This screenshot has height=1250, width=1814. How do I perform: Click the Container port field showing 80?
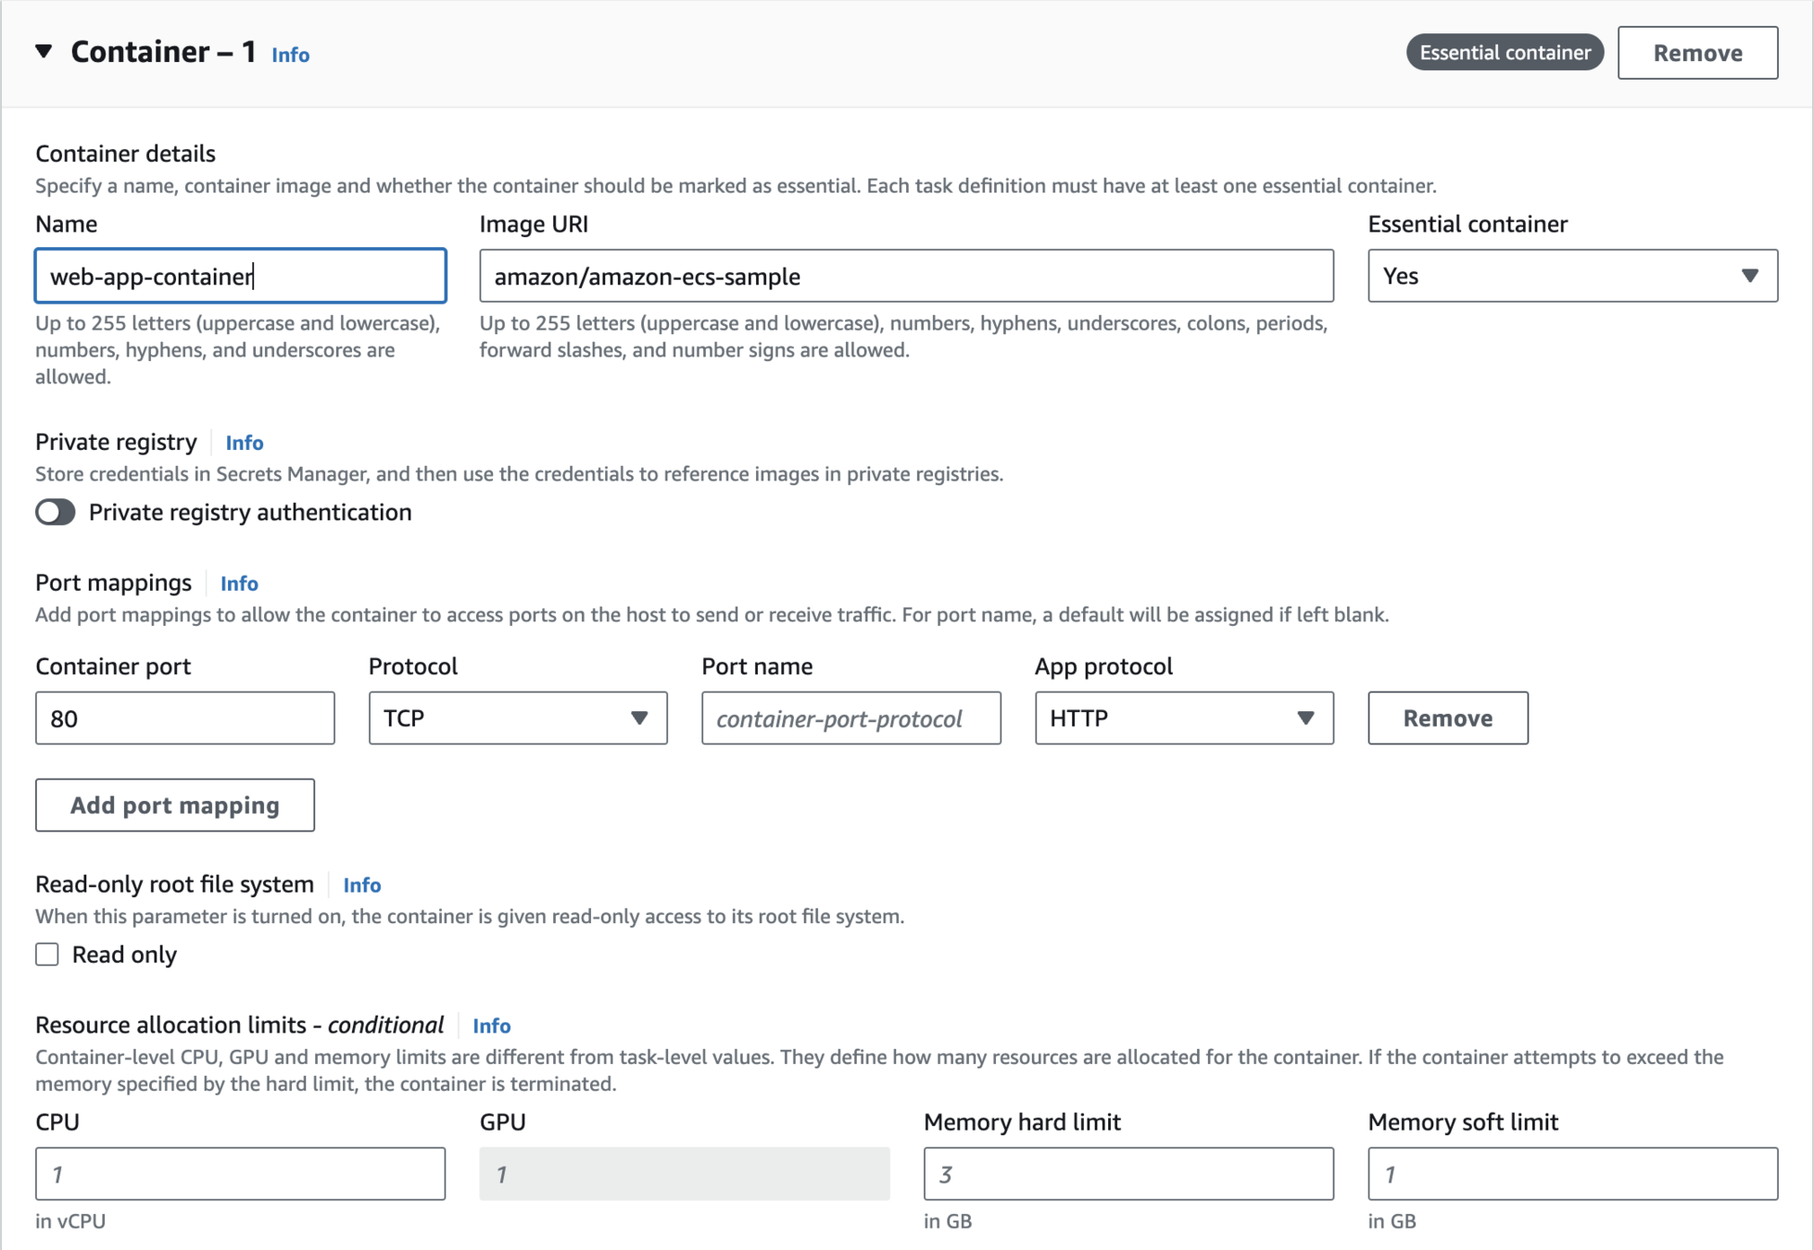184,719
